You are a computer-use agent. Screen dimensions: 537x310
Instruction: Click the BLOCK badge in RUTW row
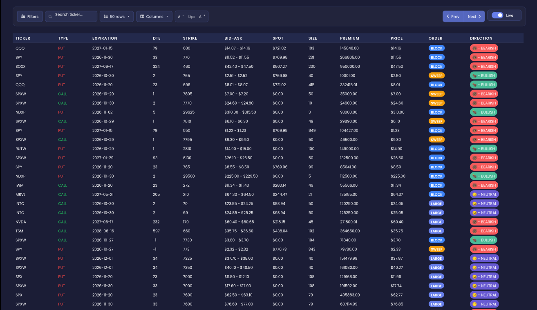click(436, 149)
